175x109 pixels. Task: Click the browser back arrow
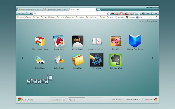click(x=19, y=14)
